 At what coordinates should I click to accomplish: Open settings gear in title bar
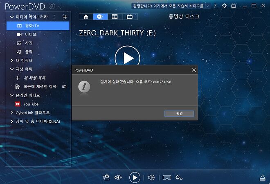point(224,6)
